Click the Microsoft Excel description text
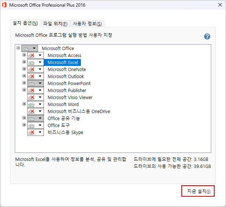The image size is (226, 207). click(x=71, y=162)
